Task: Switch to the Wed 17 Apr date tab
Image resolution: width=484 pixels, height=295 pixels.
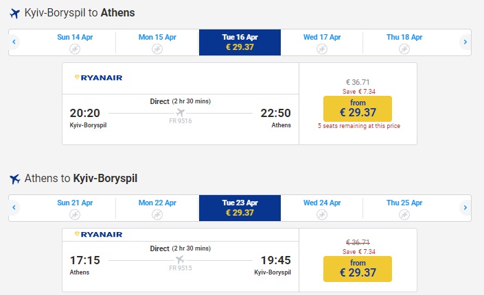Action: pyautogui.click(x=322, y=42)
